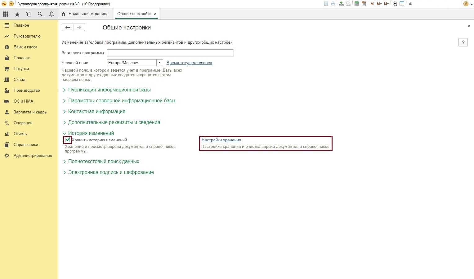Click the calculator icon in title bar
The width and height of the screenshot is (474, 279).
356,4
